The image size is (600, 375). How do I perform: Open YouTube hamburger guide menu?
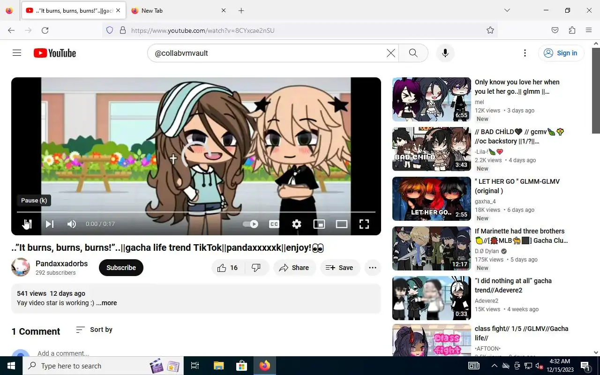click(17, 53)
